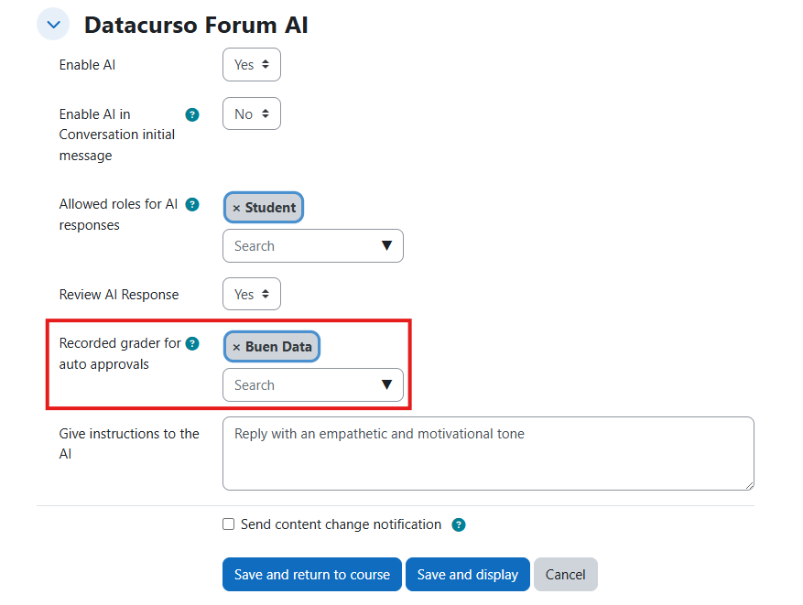Click the Recorded grader Search field

[x=298, y=385]
